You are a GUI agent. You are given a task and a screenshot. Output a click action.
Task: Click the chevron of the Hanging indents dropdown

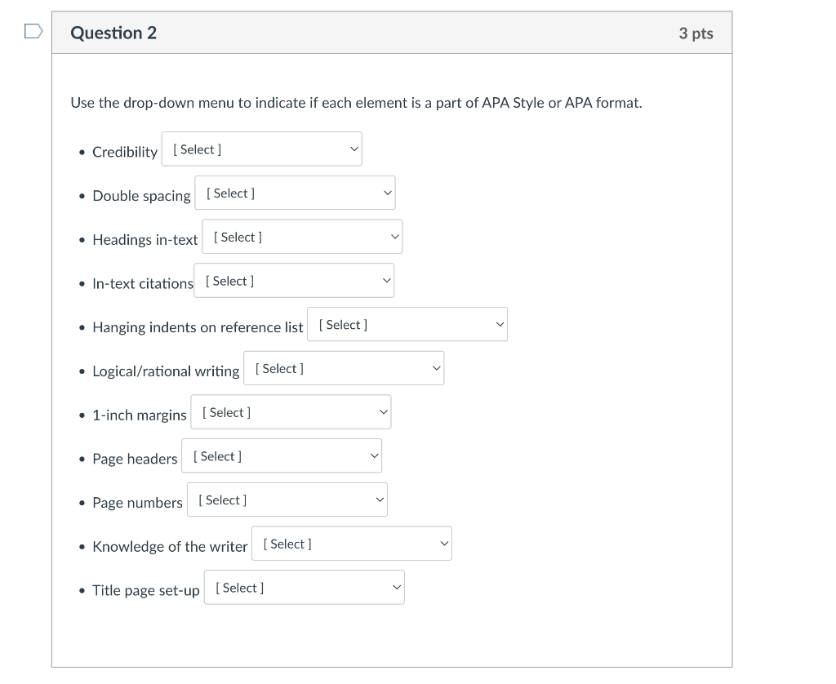pos(500,325)
